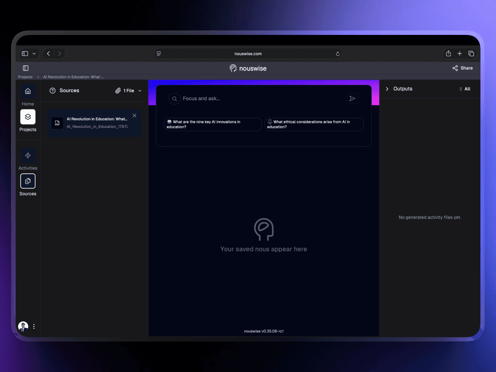The height and width of the screenshot is (372, 496).
Task: Click the user avatar at bottom left
Action: 23,327
